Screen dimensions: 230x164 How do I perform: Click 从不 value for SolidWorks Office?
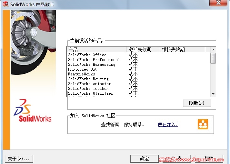click(x=133, y=55)
